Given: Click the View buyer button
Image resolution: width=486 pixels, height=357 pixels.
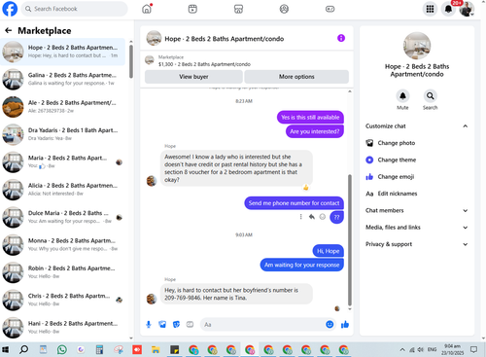Looking at the screenshot, I should point(193,77).
